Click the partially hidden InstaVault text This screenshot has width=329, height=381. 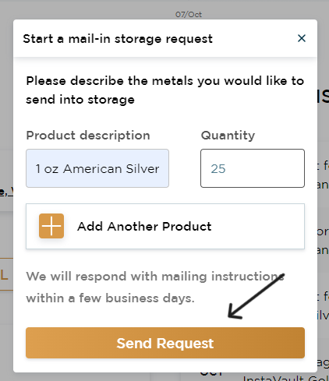[286, 378]
